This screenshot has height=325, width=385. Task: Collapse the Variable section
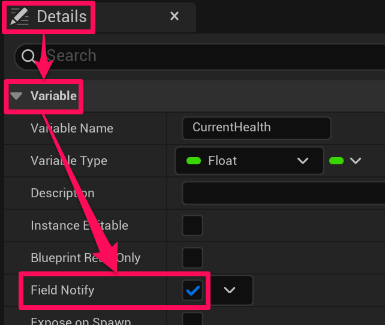(17, 96)
